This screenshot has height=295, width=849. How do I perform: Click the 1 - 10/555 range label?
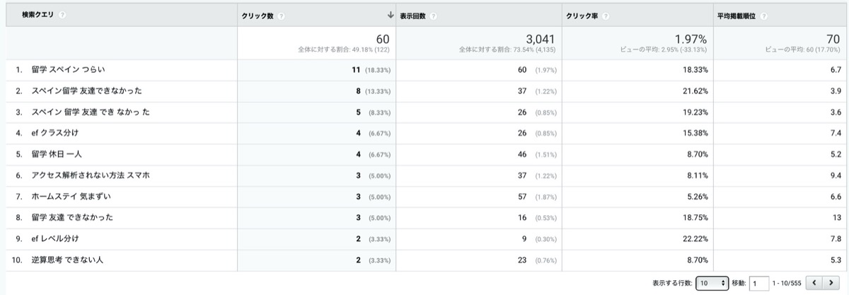pos(787,283)
